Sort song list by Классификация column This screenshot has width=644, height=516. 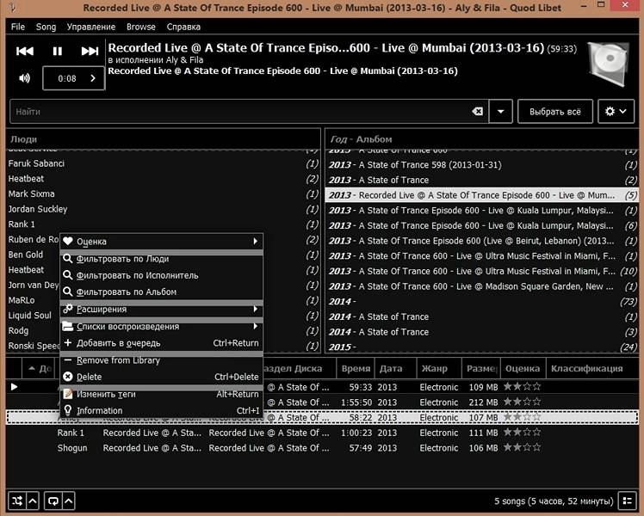click(591, 368)
